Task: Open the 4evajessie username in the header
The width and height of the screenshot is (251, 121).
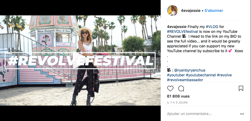Action: pos(191,10)
